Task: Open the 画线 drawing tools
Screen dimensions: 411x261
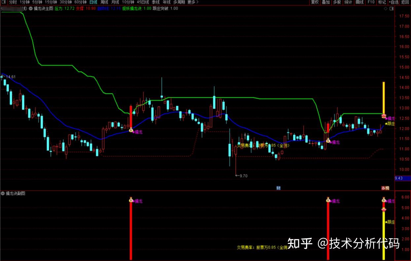Action: [x=360, y=2]
